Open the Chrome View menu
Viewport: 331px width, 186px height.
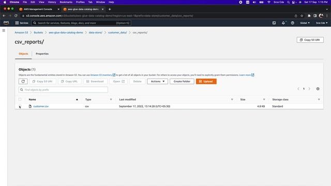[41, 2]
